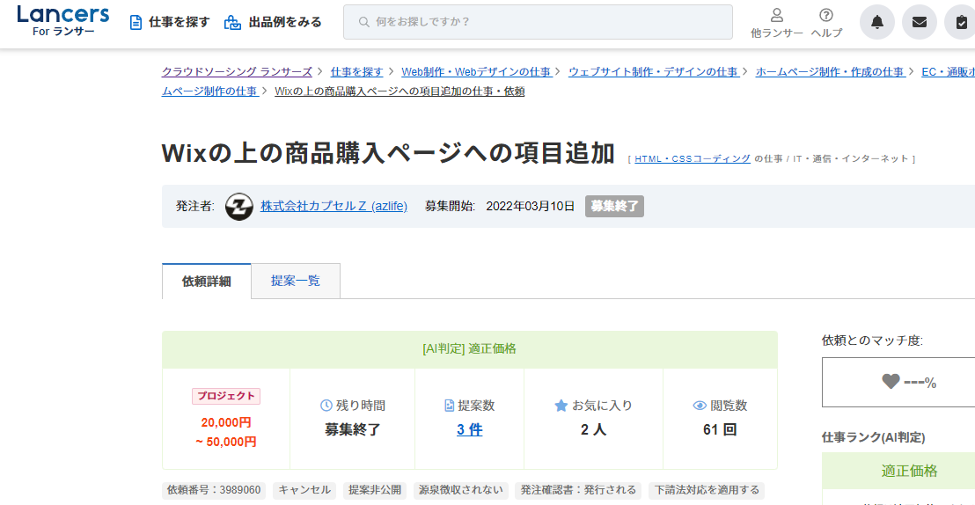
Task: Click the 募集終了 status badge
Action: (x=614, y=207)
